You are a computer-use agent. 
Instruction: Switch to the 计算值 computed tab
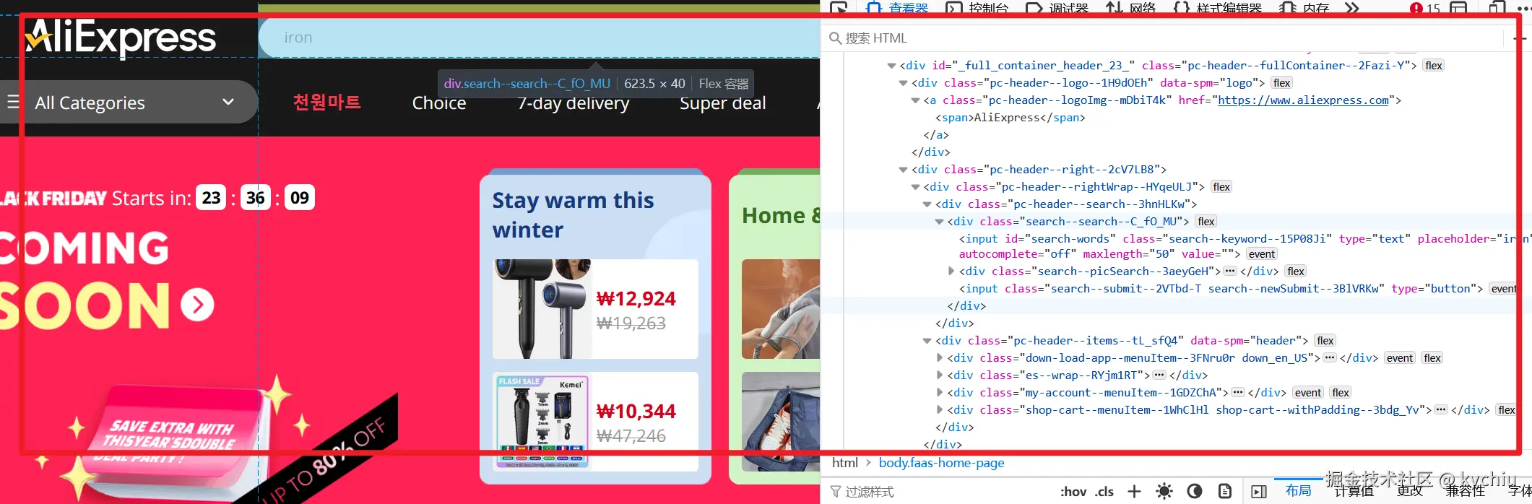(x=1354, y=491)
